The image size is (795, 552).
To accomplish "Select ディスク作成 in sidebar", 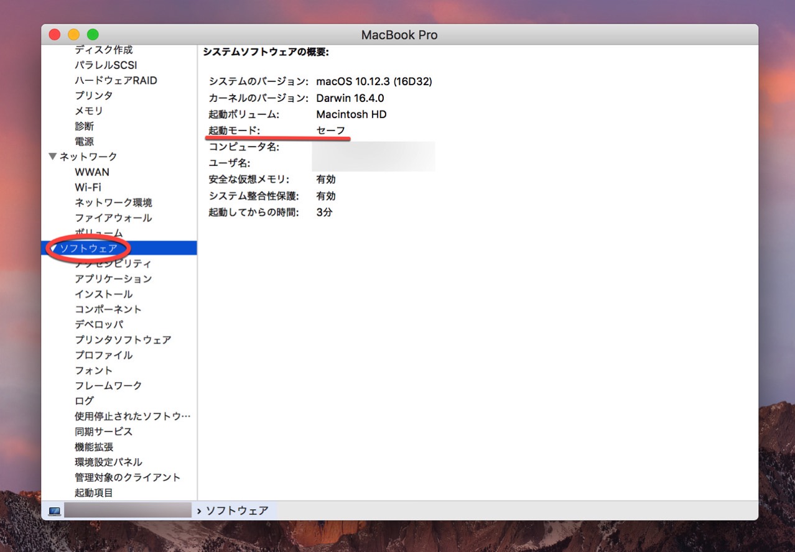I will (104, 50).
